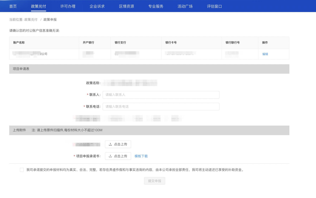Screen dimensions: 316x198
Task: Open 专业服务 in the top navigation
Action: [x=156, y=6]
